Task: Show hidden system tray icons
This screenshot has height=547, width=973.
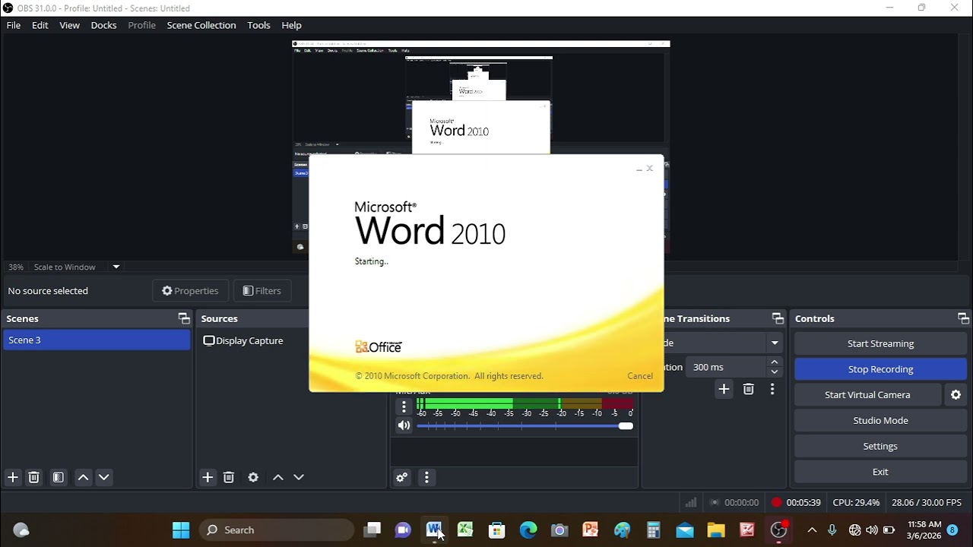Action: point(812,530)
